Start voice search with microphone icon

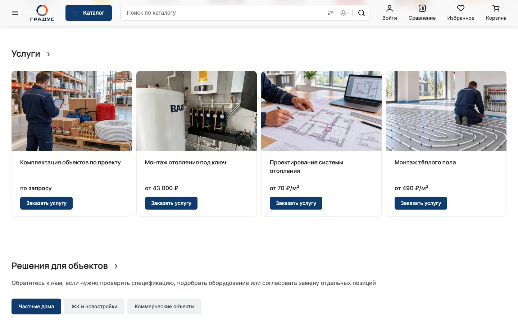tap(343, 13)
